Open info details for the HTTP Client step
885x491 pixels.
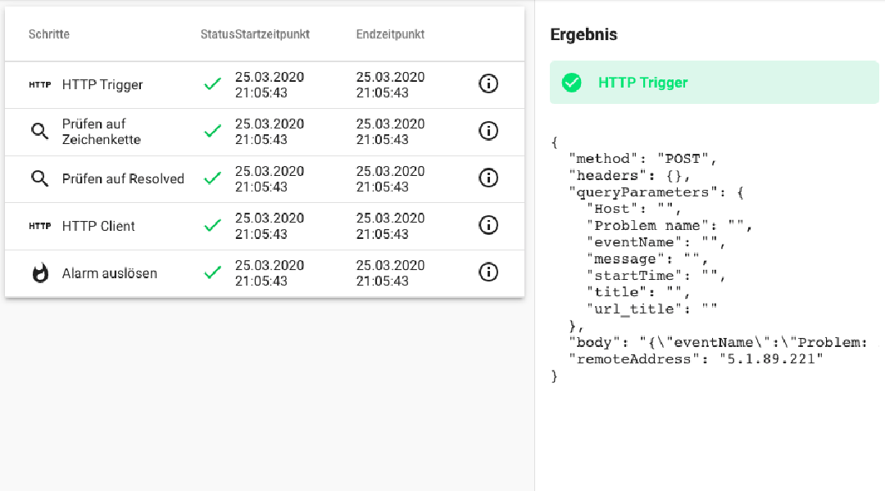coord(488,225)
